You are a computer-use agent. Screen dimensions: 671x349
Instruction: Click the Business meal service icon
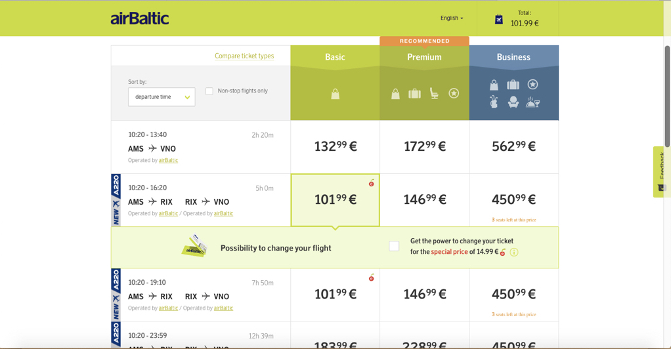tap(532, 102)
